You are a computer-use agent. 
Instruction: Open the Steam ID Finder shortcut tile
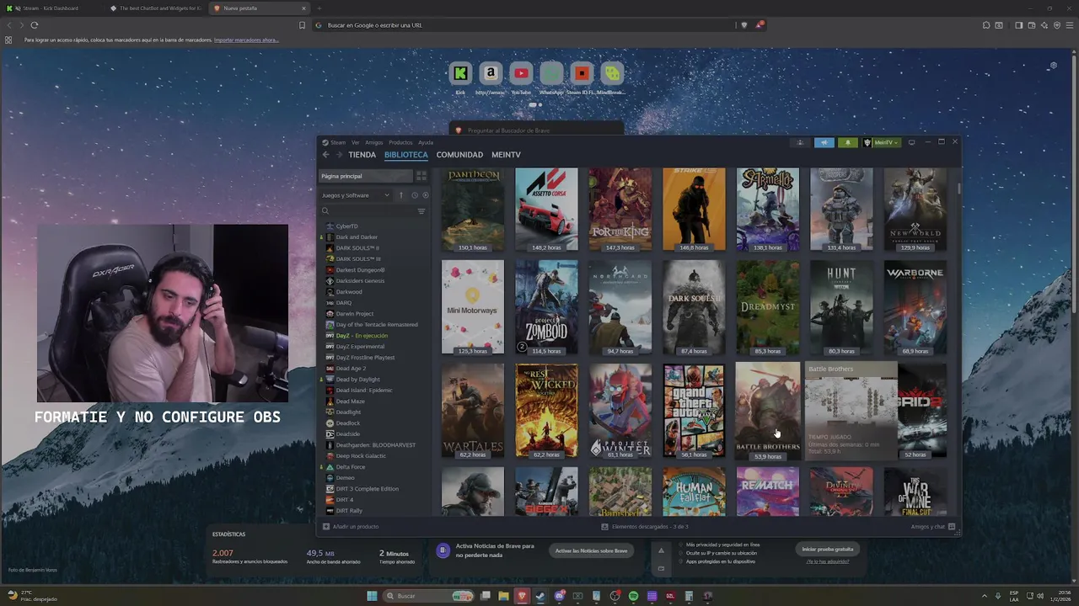point(582,73)
